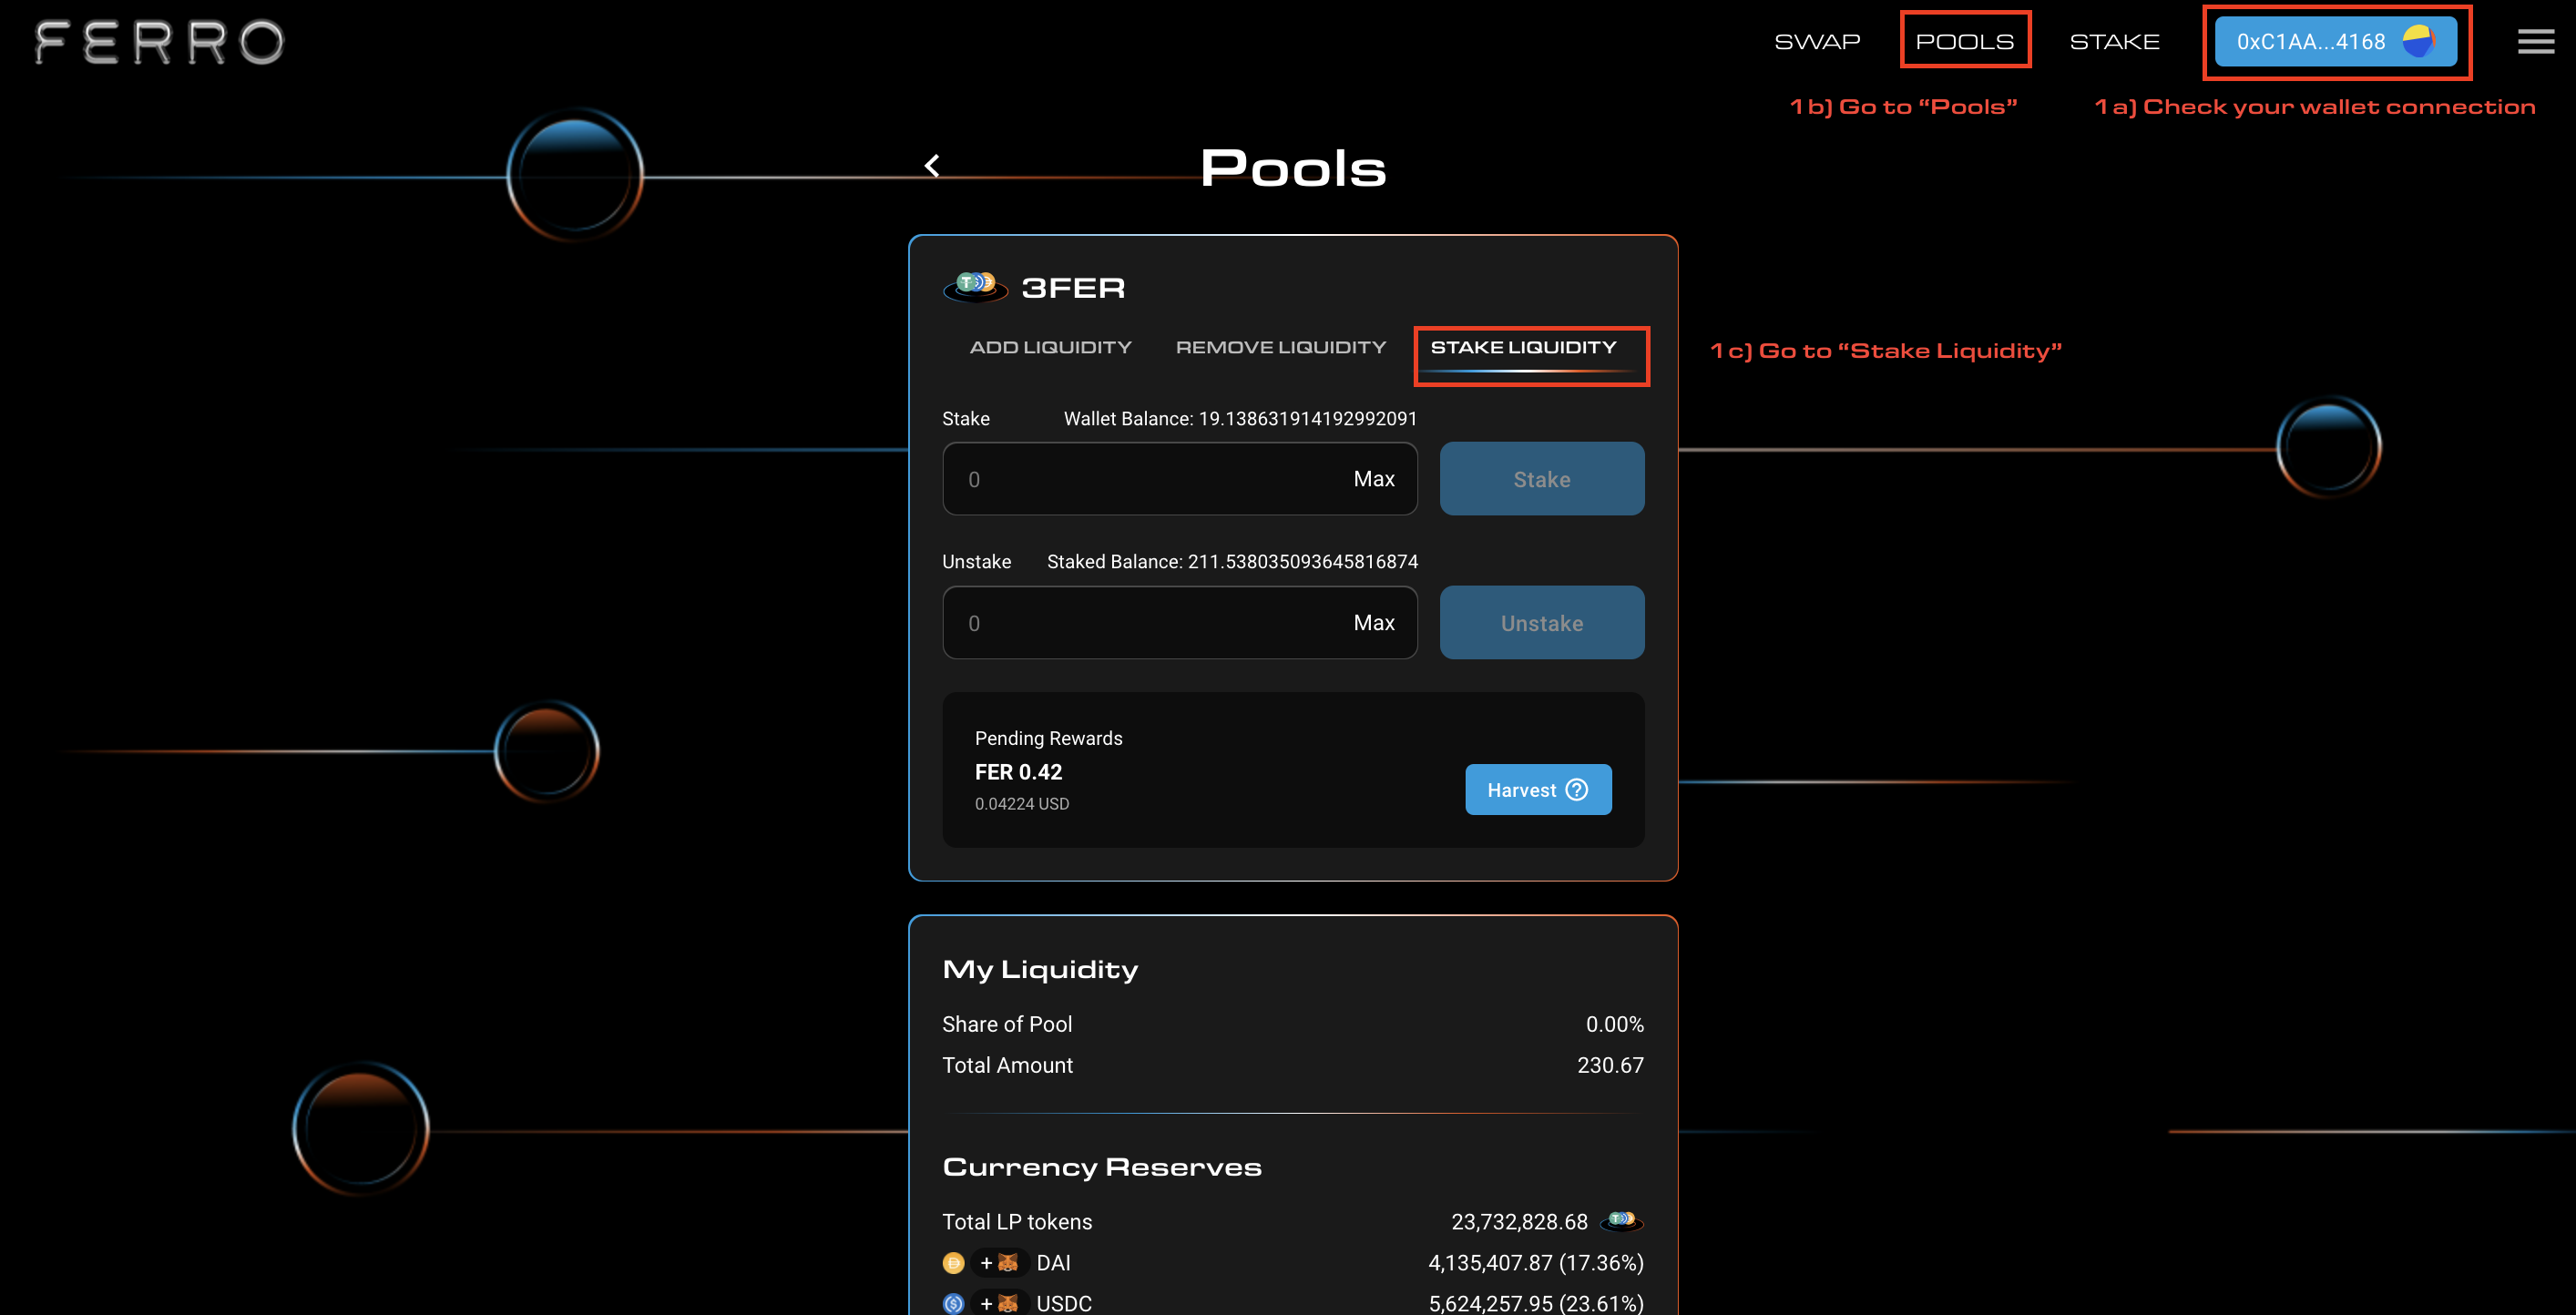Click the FER 0.42 pending reward

(x=1018, y=772)
